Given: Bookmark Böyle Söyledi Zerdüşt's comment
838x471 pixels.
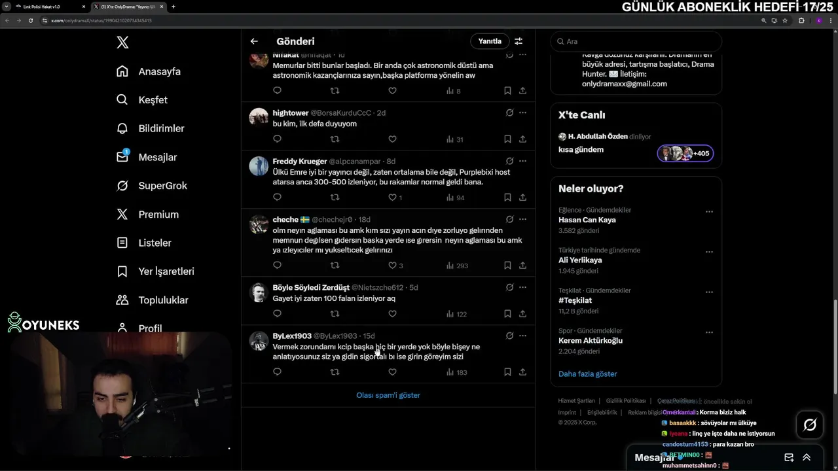Looking at the screenshot, I should [x=507, y=313].
